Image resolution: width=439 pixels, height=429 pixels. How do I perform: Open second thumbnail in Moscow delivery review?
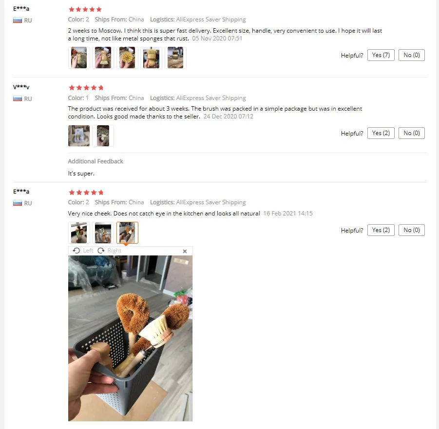[x=103, y=58]
